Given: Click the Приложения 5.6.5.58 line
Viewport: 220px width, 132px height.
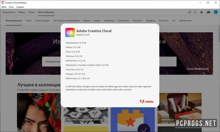Looking at the screenshot, I should (x=76, y=43).
